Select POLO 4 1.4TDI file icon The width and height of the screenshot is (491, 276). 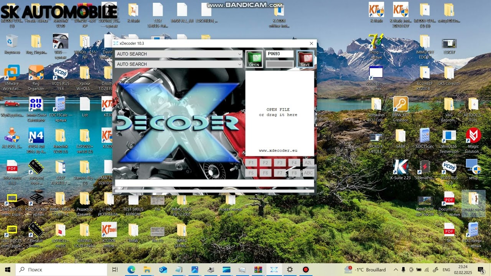[376, 141]
